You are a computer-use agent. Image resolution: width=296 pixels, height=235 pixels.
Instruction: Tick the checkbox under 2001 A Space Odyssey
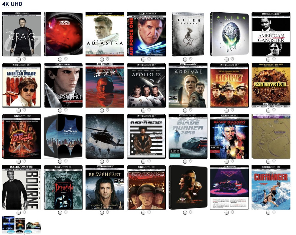click(x=60, y=59)
